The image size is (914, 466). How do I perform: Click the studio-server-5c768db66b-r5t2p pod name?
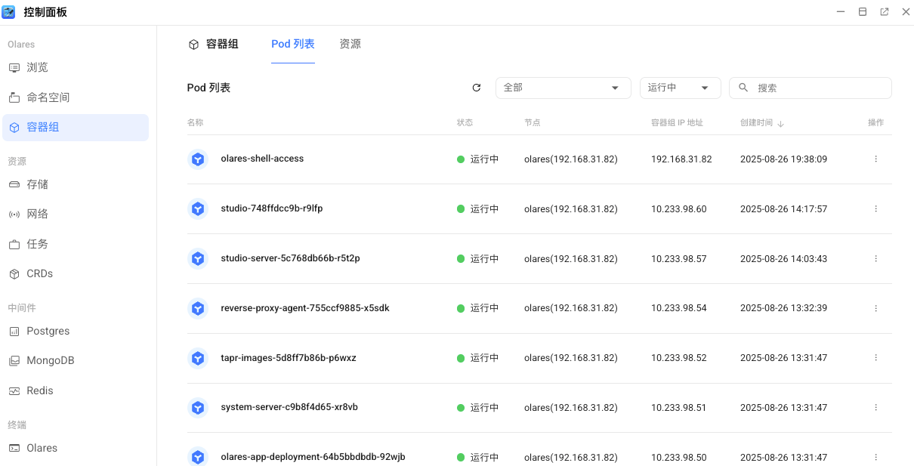290,258
